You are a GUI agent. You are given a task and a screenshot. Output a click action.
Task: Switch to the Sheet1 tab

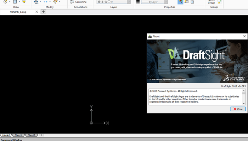click(x=18, y=135)
